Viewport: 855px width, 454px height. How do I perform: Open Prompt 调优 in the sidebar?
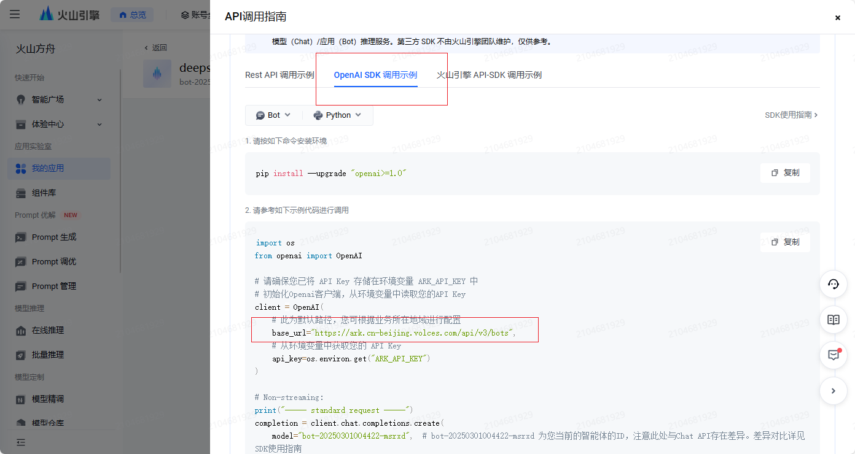coord(59,261)
